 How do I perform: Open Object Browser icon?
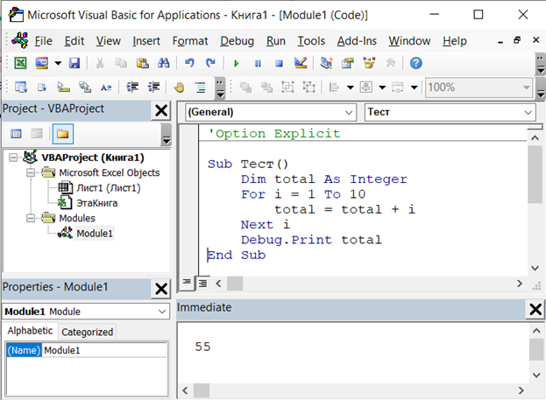click(x=369, y=63)
